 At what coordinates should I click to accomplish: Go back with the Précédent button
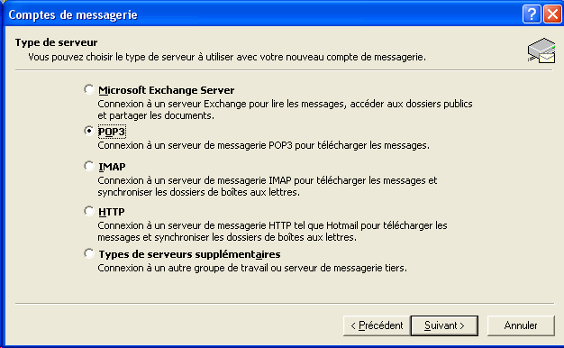point(377,325)
